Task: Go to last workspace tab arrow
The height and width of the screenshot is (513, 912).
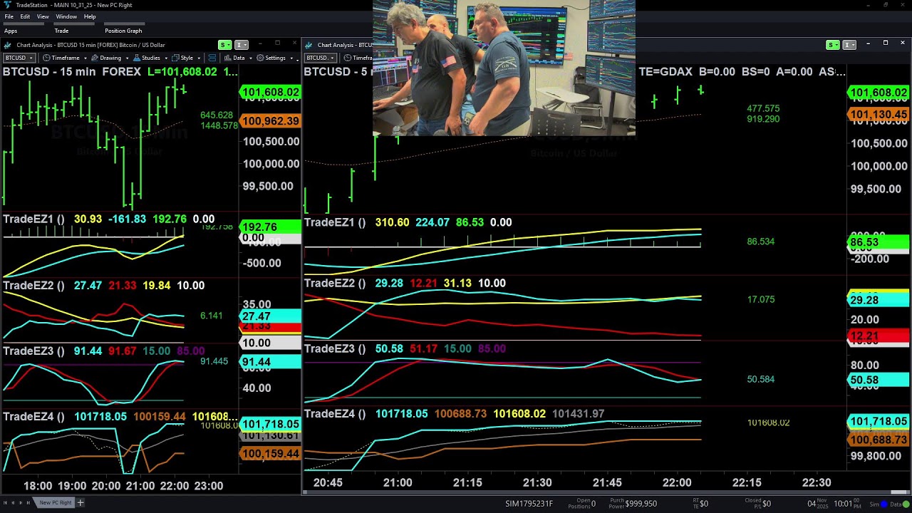Action: [x=28, y=503]
